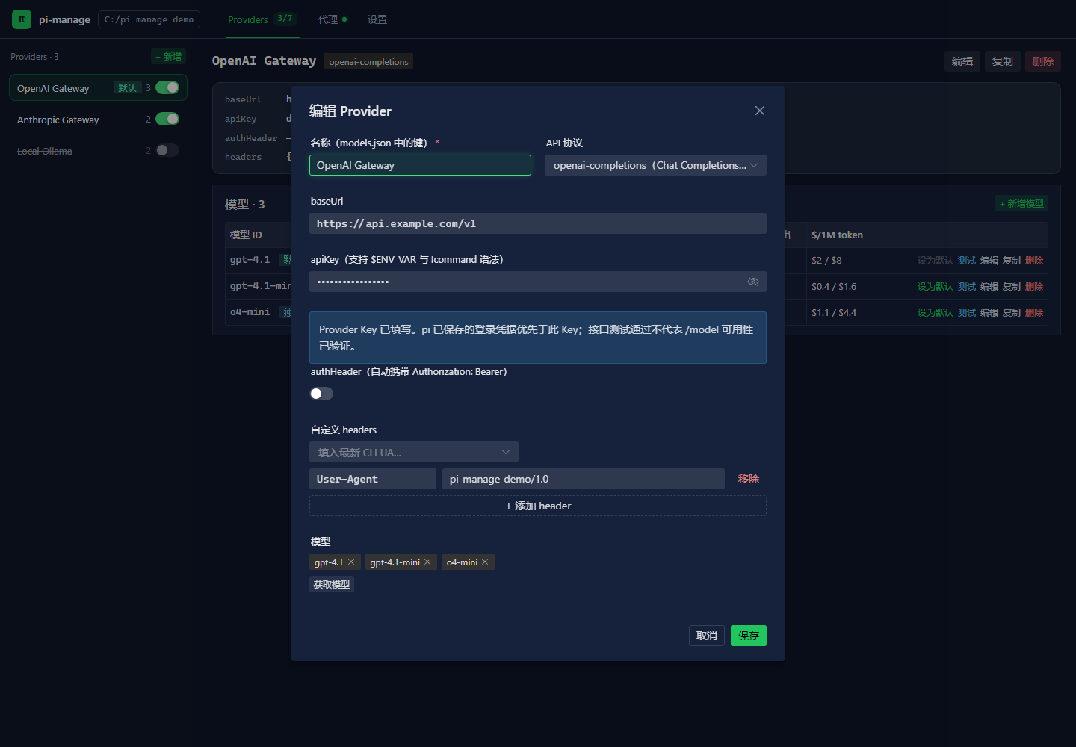1076x747 pixels.
Task: Click the 取消 button
Action: click(x=707, y=636)
